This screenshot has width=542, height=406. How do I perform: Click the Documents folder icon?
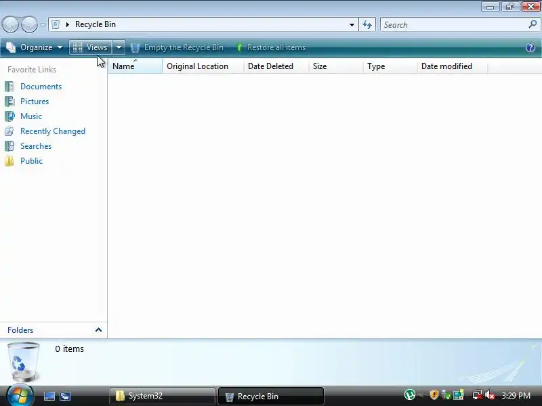pos(9,87)
